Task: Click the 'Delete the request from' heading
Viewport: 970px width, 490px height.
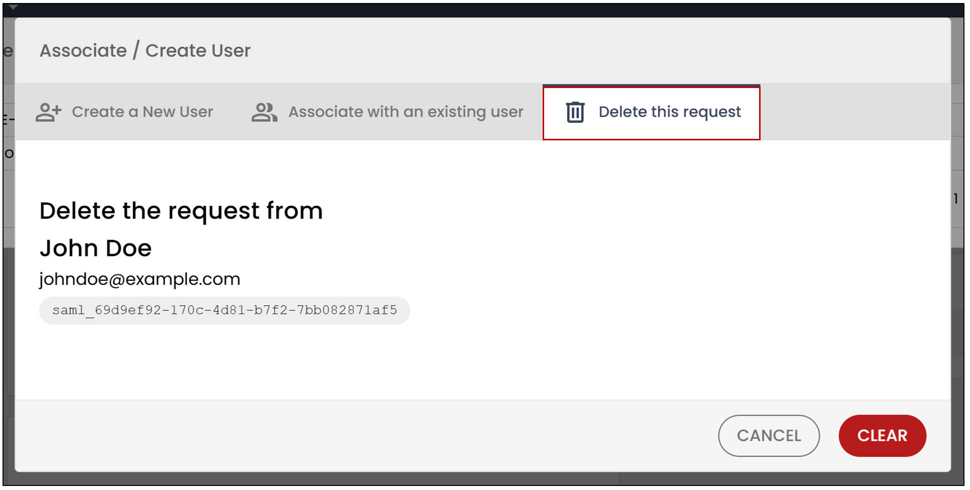Action: click(181, 211)
